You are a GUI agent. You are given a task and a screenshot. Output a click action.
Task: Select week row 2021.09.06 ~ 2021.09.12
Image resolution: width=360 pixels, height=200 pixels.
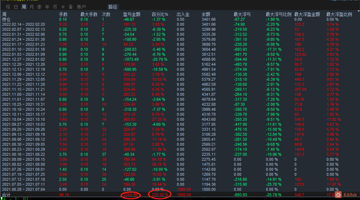coord(180,140)
